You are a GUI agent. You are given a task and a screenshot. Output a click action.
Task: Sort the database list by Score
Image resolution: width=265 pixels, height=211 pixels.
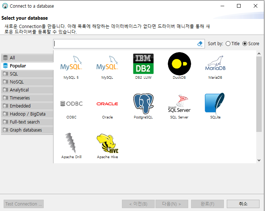[251, 44]
